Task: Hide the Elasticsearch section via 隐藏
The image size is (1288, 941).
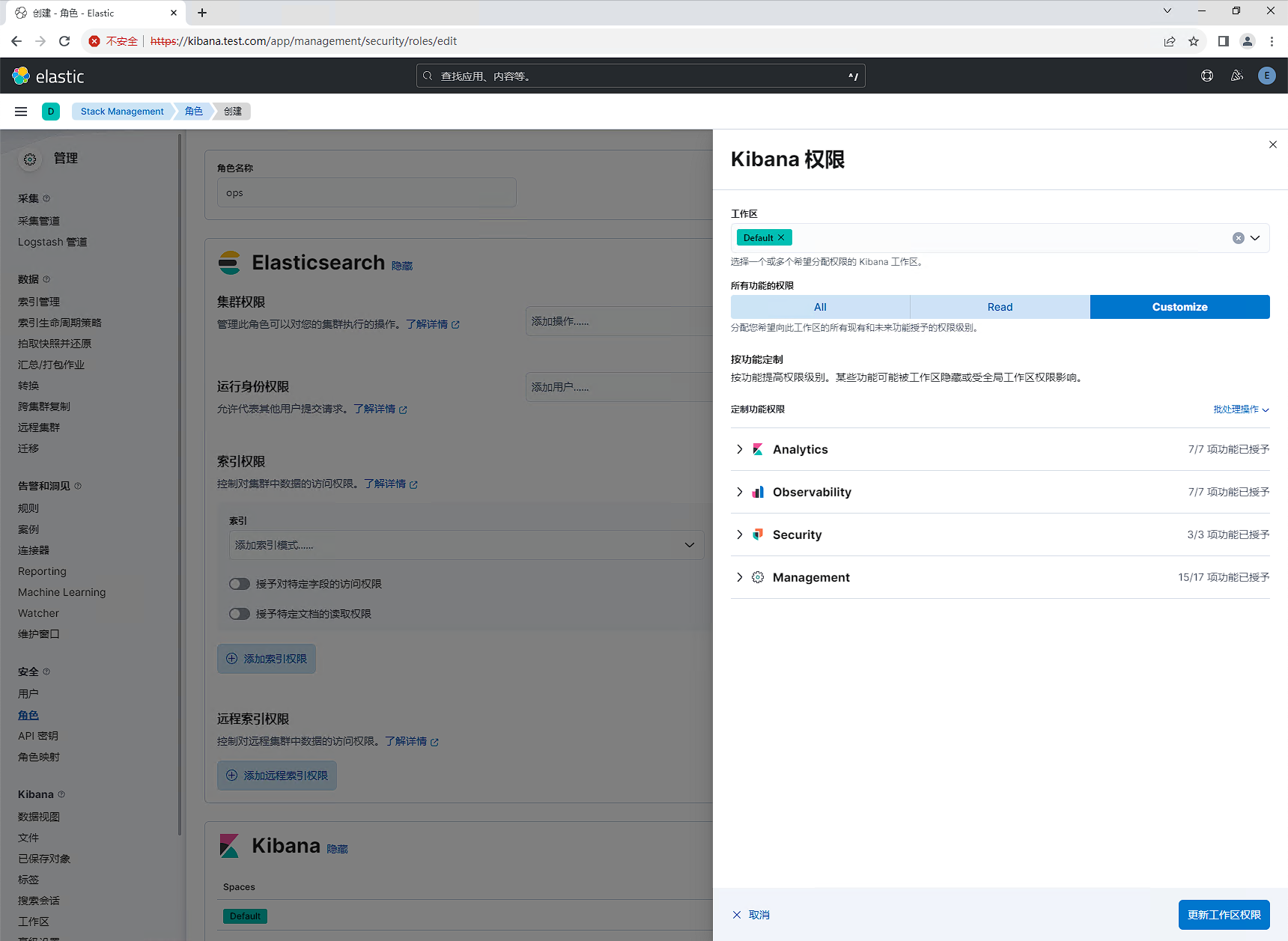Action: click(x=402, y=266)
